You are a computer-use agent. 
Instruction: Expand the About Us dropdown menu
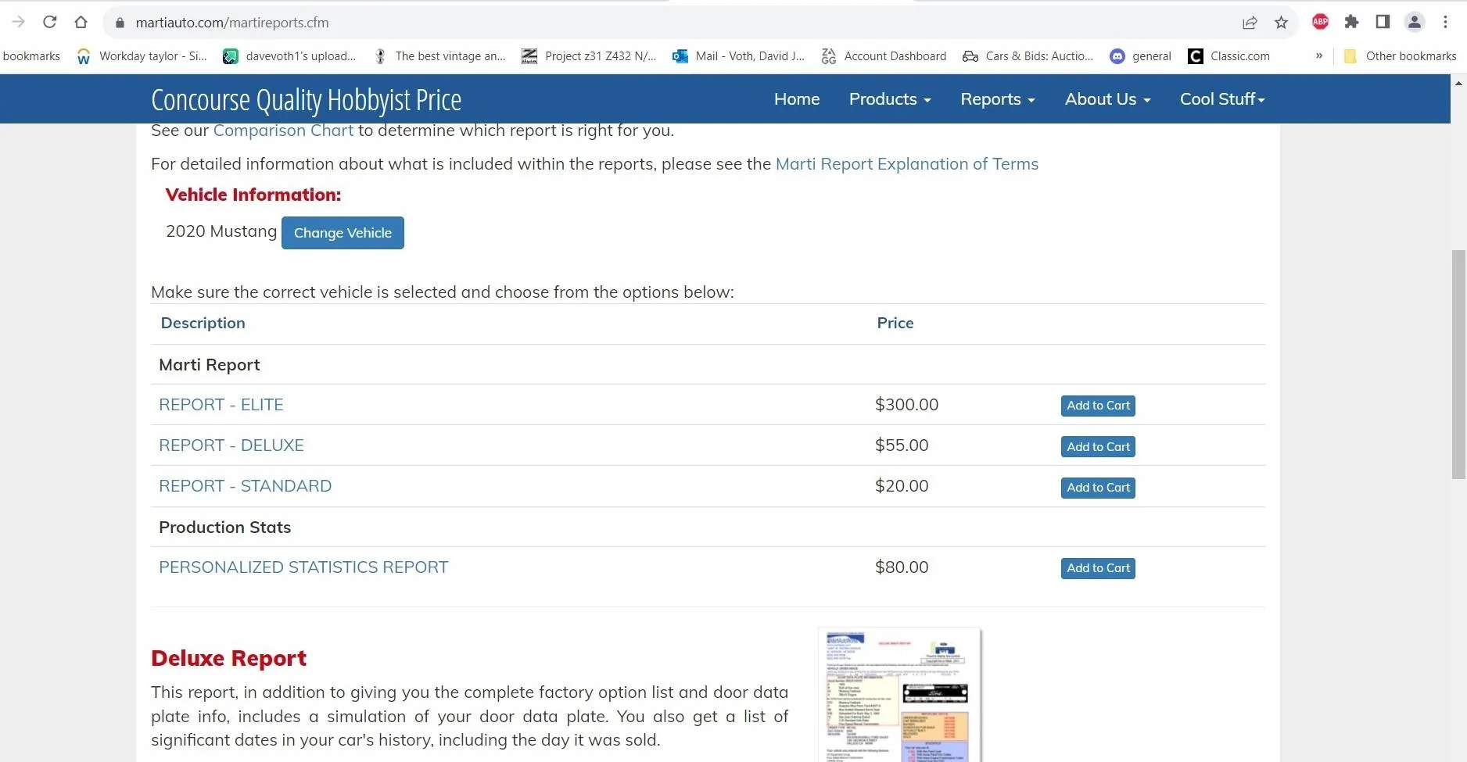(1107, 99)
